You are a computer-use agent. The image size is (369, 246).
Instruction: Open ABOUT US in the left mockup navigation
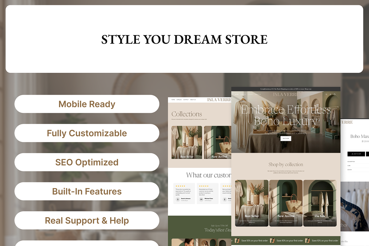(x=193, y=100)
